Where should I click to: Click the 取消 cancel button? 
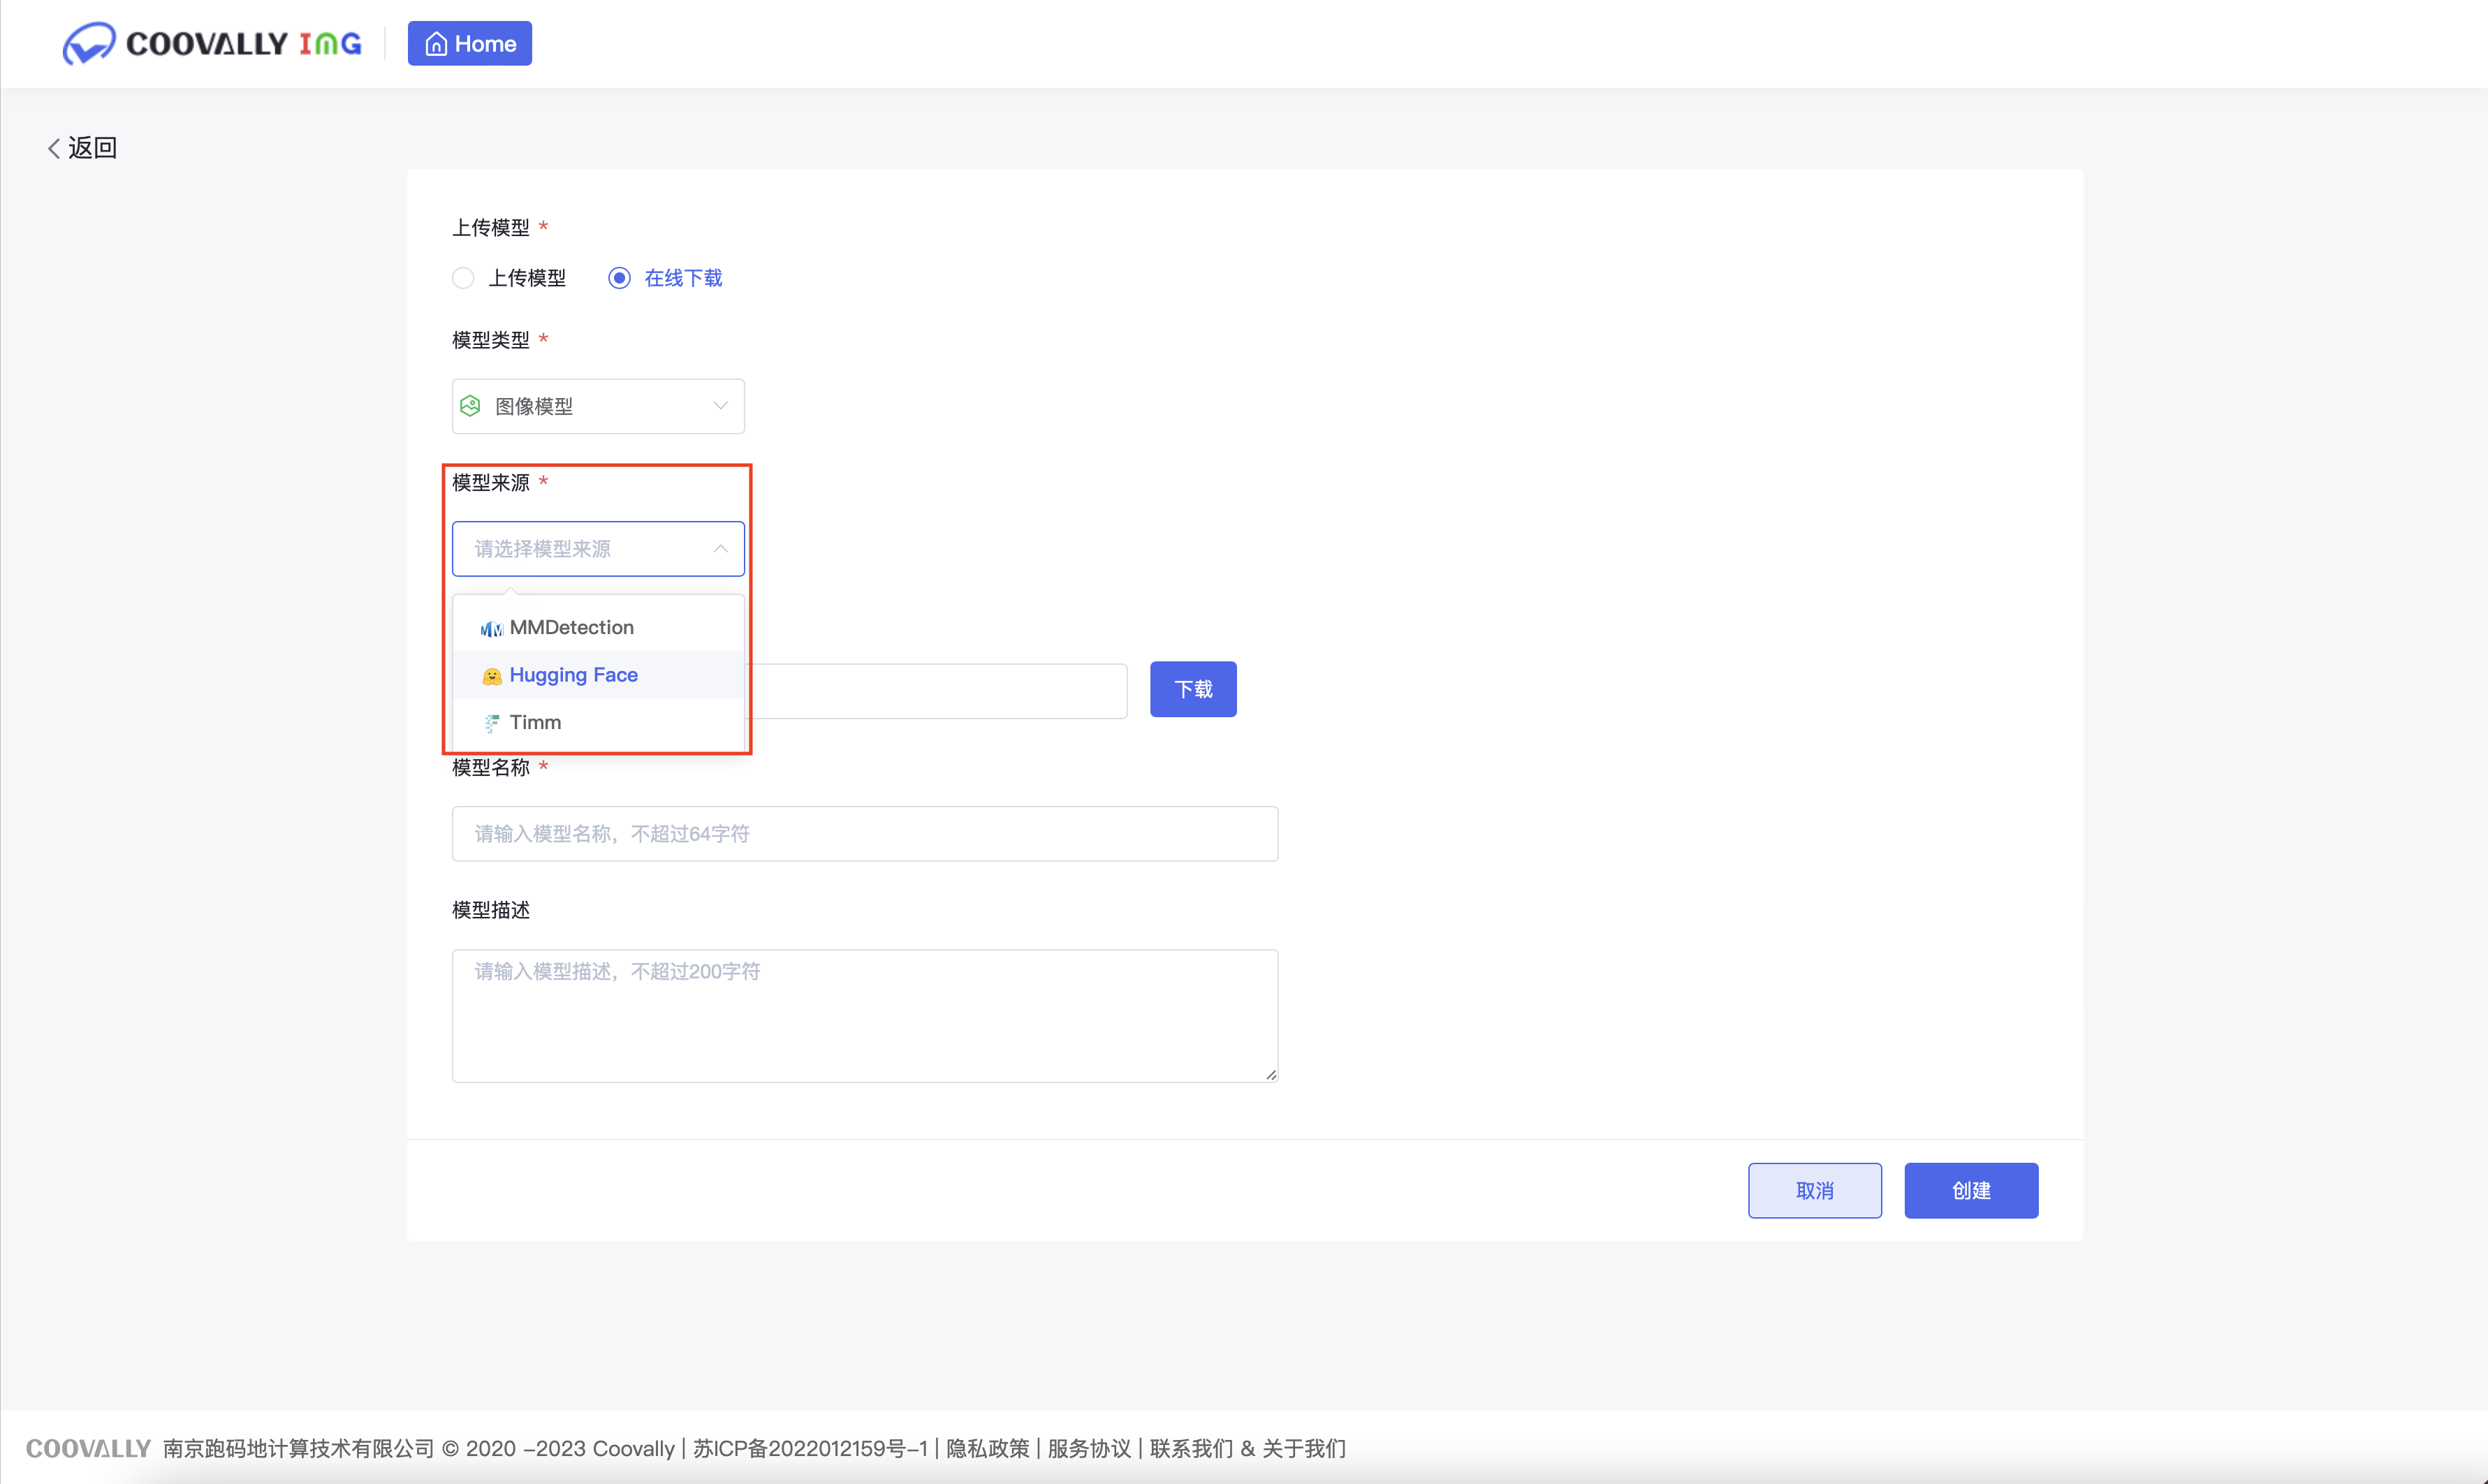[x=1814, y=1190]
